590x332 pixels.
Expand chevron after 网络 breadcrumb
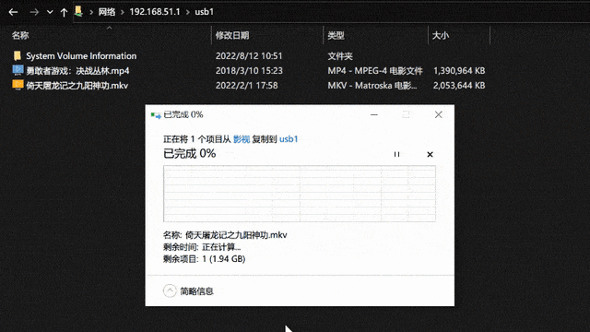(123, 12)
